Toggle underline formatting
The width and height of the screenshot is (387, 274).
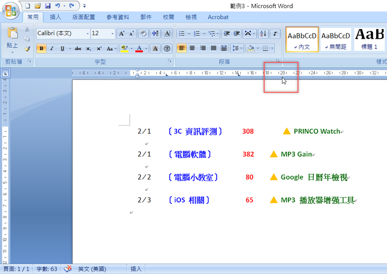click(62, 49)
